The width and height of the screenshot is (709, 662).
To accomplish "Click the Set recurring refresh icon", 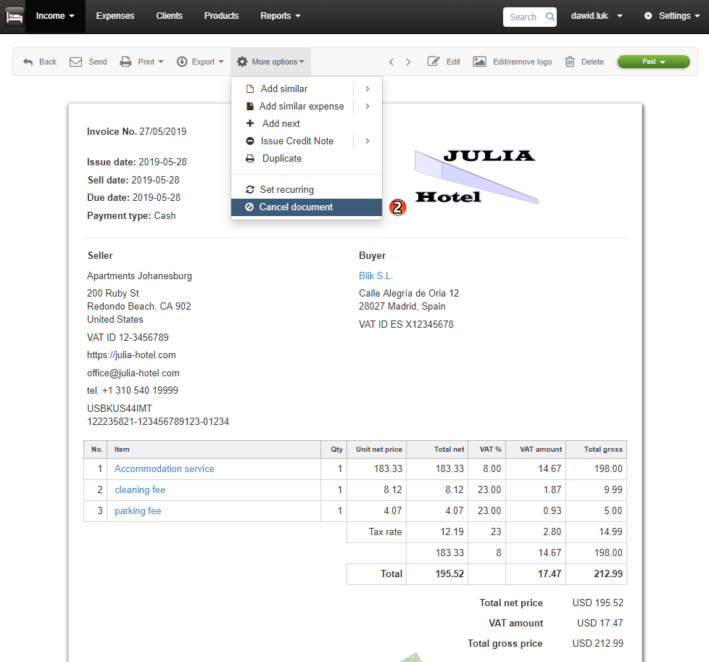I will tap(249, 189).
